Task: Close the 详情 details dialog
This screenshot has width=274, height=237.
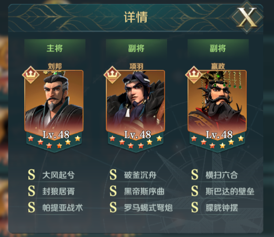Action: [x=247, y=17]
